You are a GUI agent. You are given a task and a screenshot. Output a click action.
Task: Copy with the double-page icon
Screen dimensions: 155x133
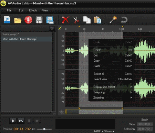[x=87, y=20]
